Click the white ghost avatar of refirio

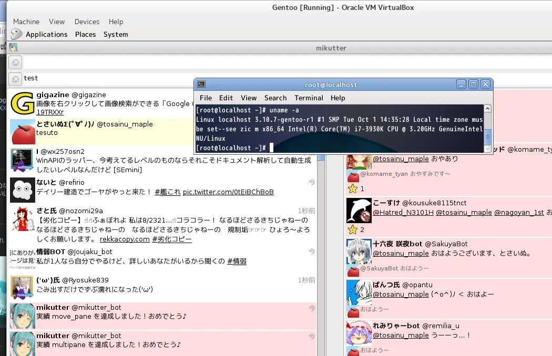[x=23, y=190]
